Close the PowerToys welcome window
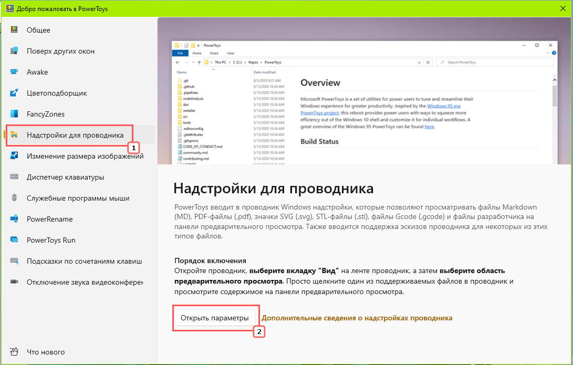Image resolution: width=573 pixels, height=365 pixels. coord(563,8)
